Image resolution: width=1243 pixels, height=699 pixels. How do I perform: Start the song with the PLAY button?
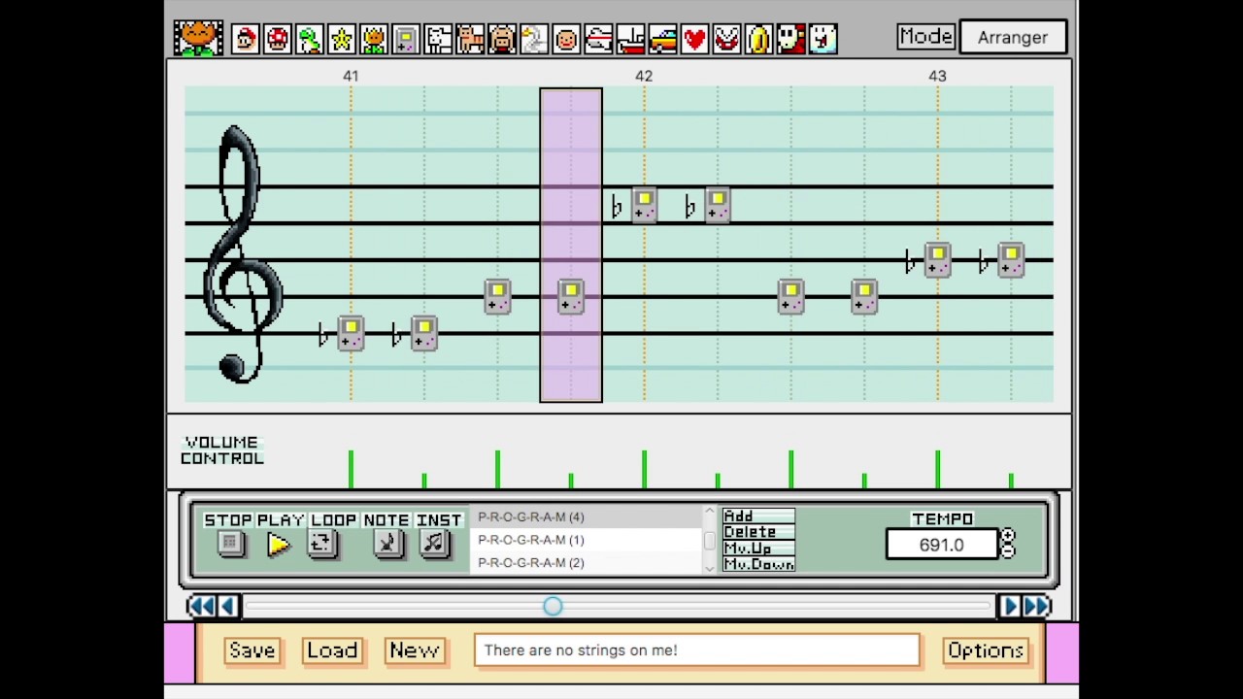pos(279,544)
